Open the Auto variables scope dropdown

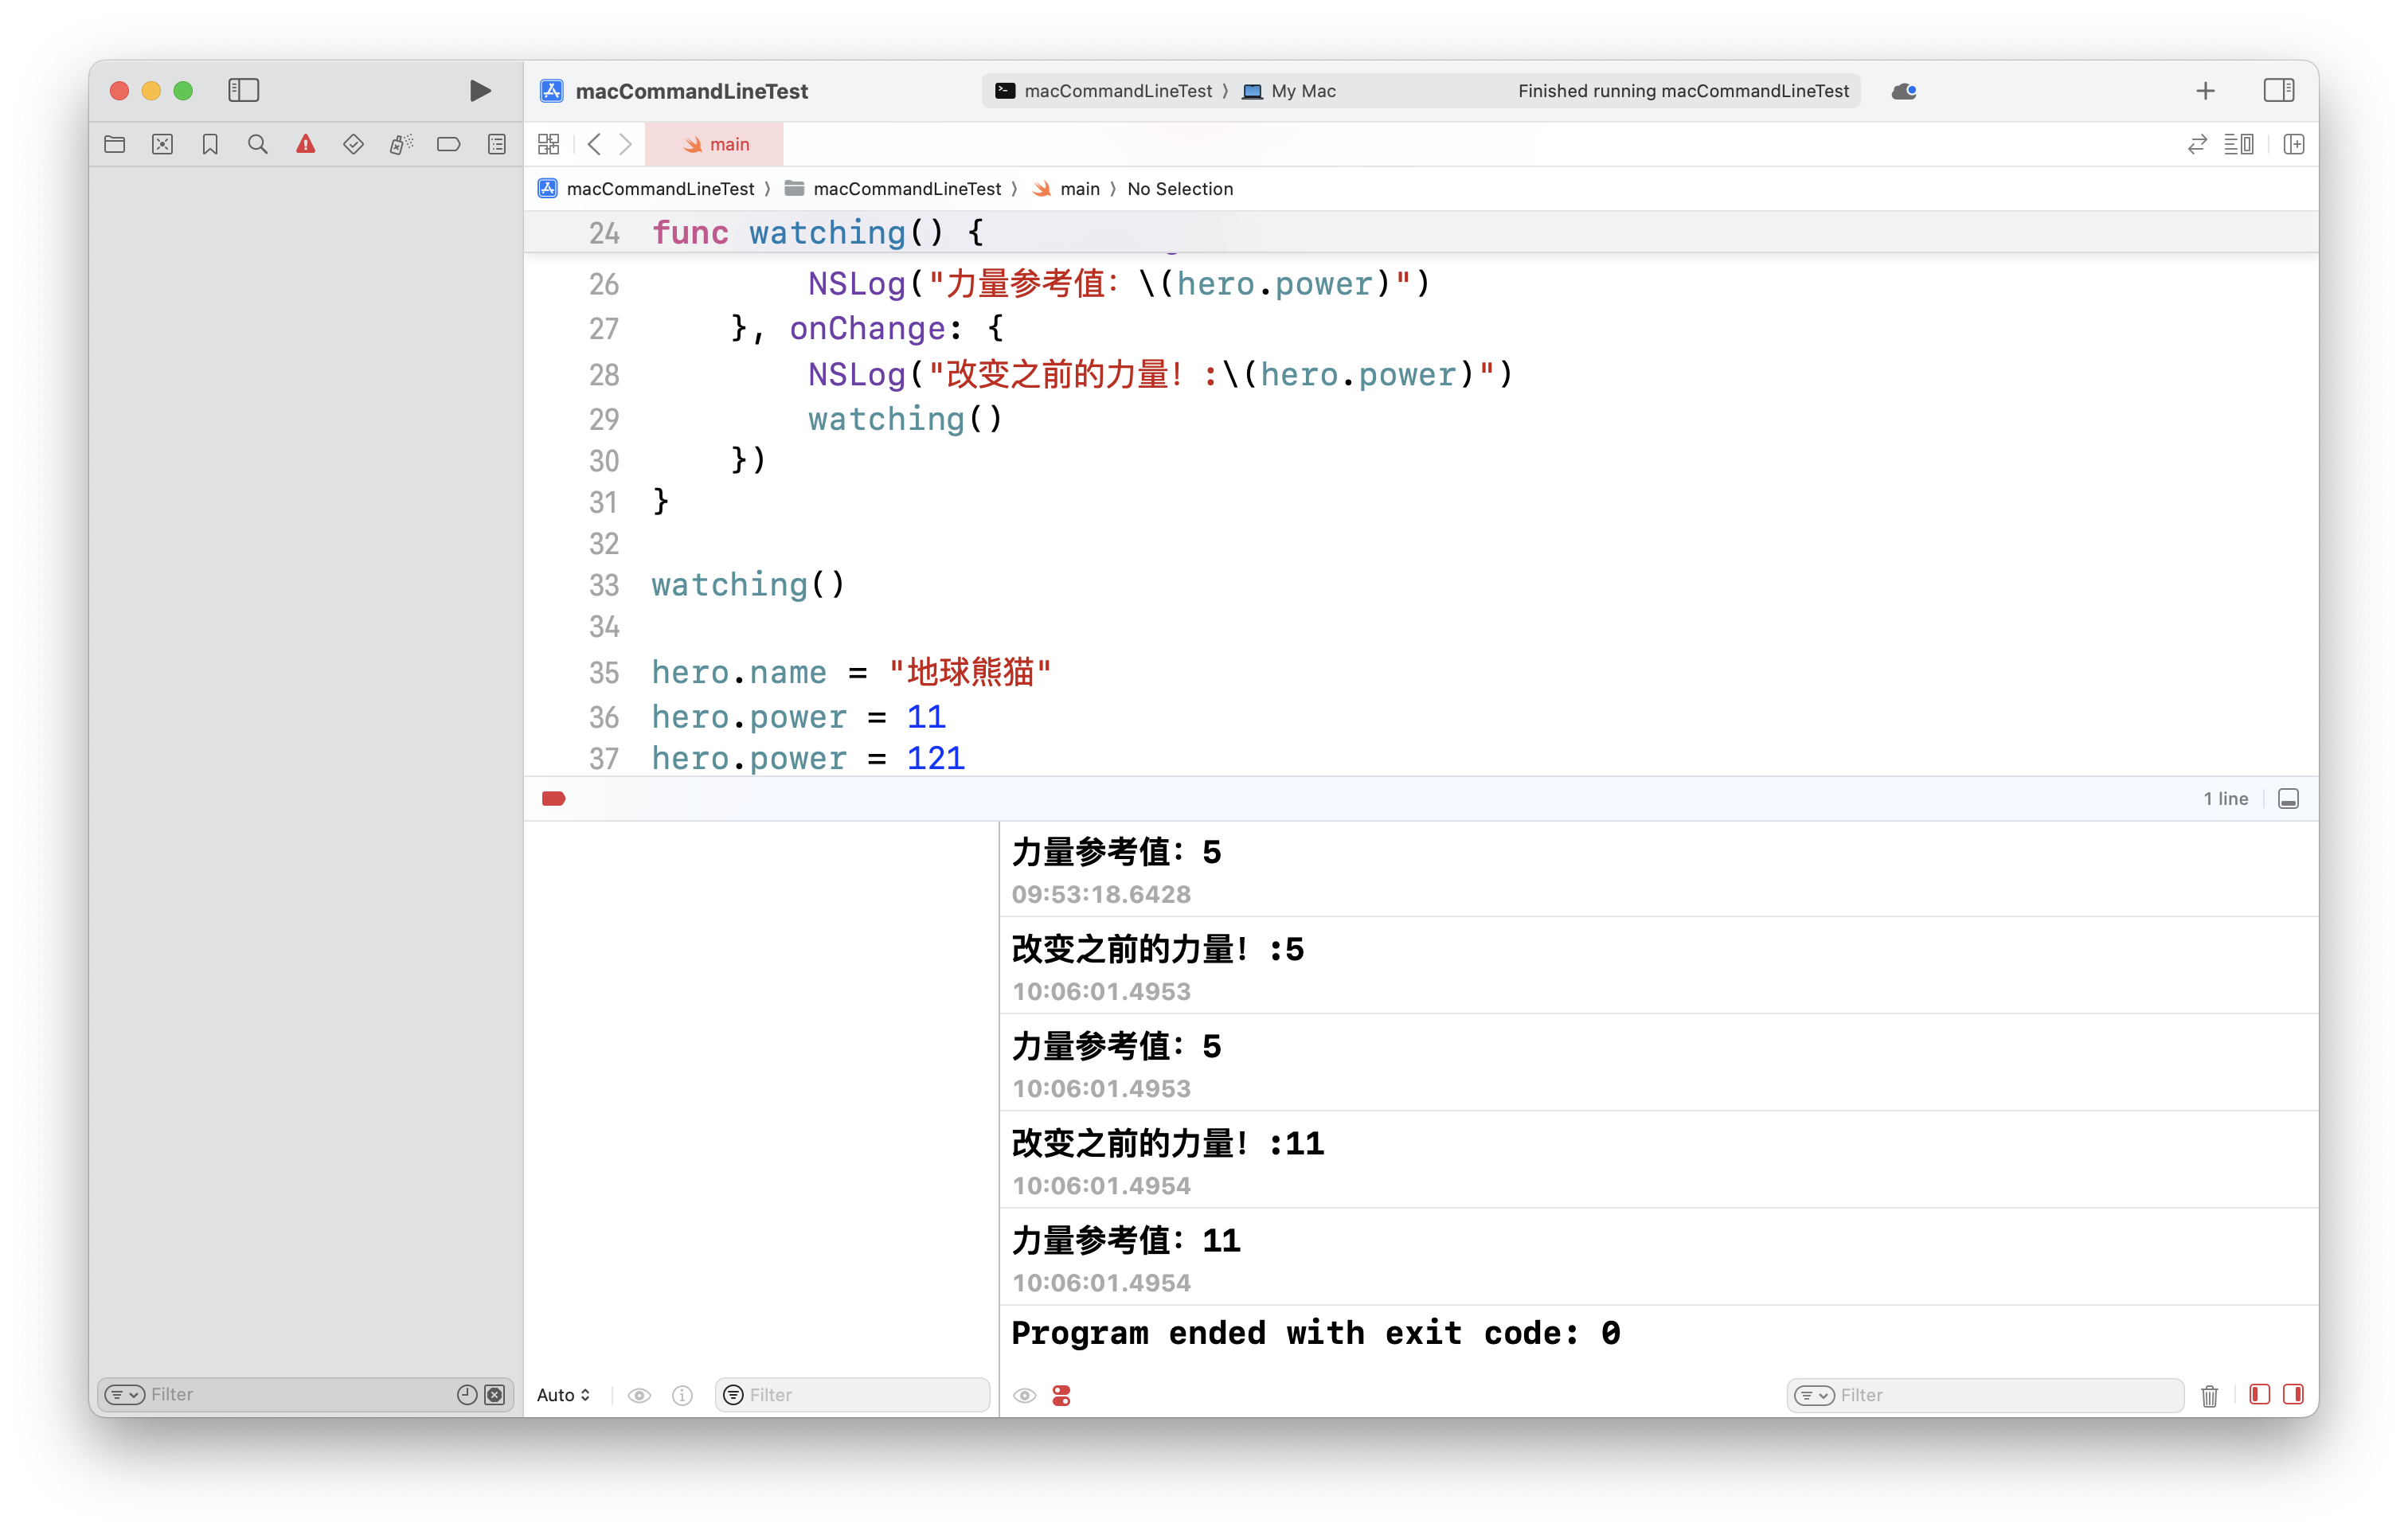[563, 1395]
